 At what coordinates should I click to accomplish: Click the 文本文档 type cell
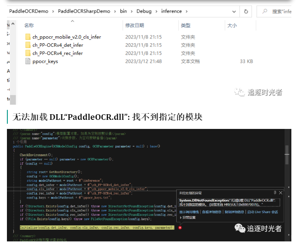click(190, 61)
